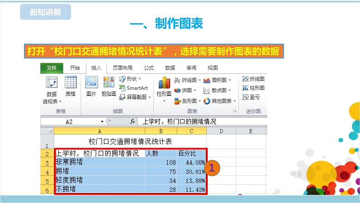Switch to the View (视图) tab
This screenshot has height=203, width=360.
(x=213, y=68)
